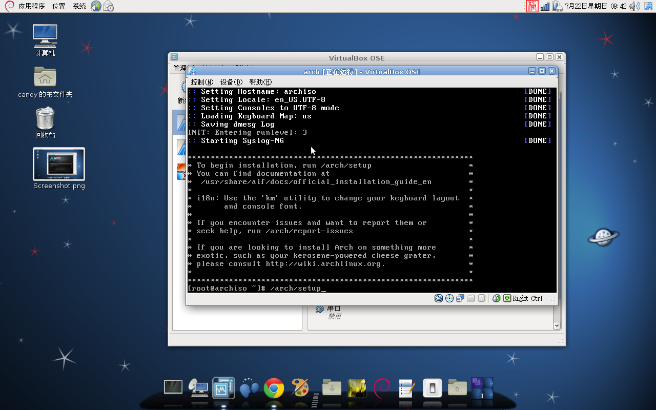The image size is (656, 410).
Task: Select the Screenshot.png desktop file
Action: (x=59, y=169)
